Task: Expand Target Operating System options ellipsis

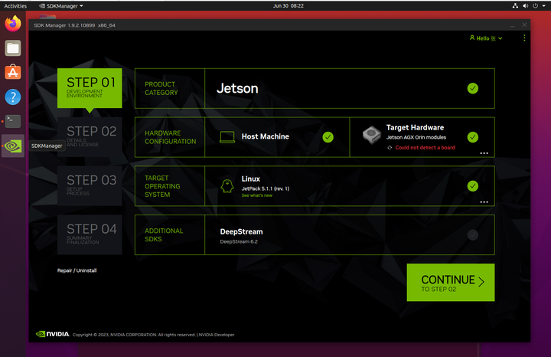Action: coord(484,202)
